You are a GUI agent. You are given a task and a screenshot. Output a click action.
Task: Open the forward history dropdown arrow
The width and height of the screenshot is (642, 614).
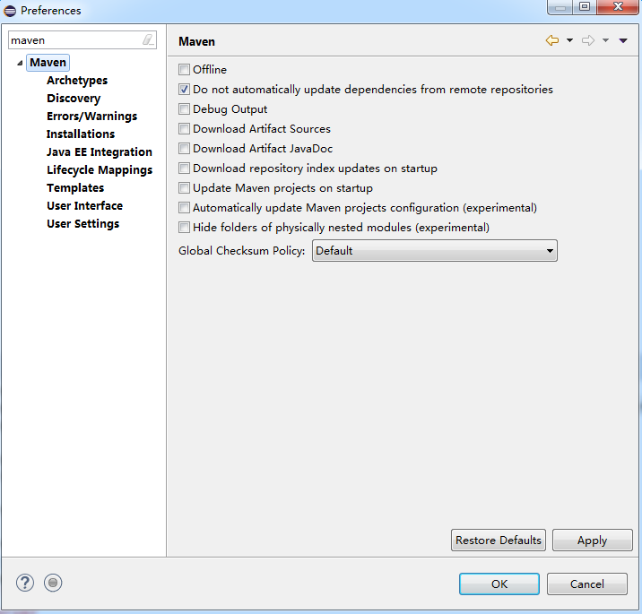click(605, 40)
